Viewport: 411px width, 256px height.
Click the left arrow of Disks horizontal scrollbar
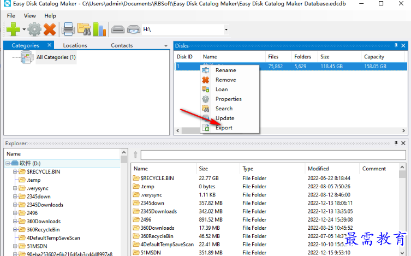click(x=178, y=130)
